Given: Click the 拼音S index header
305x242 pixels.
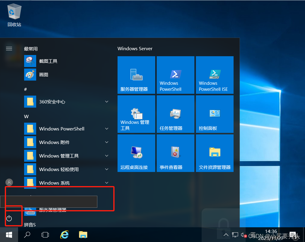Looking at the screenshot, I should pyautogui.click(x=30, y=225).
